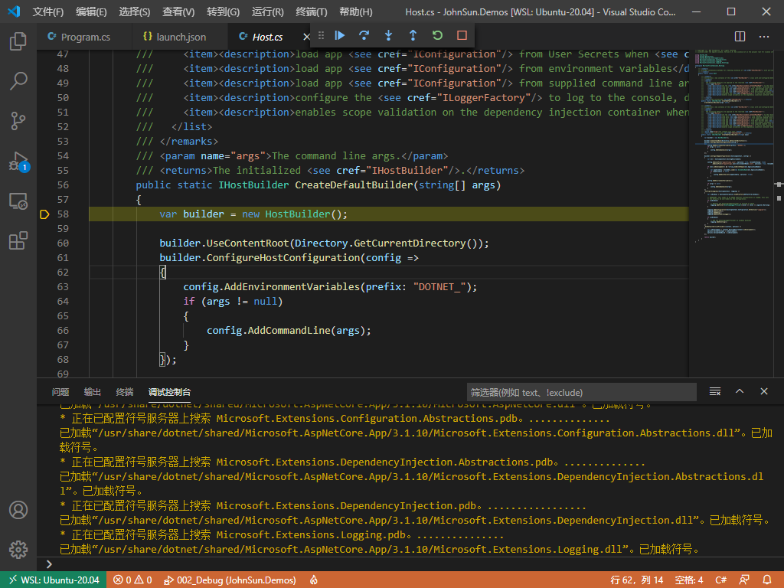Open the 终端(T) menu
784x588 pixels.
pyautogui.click(x=311, y=11)
